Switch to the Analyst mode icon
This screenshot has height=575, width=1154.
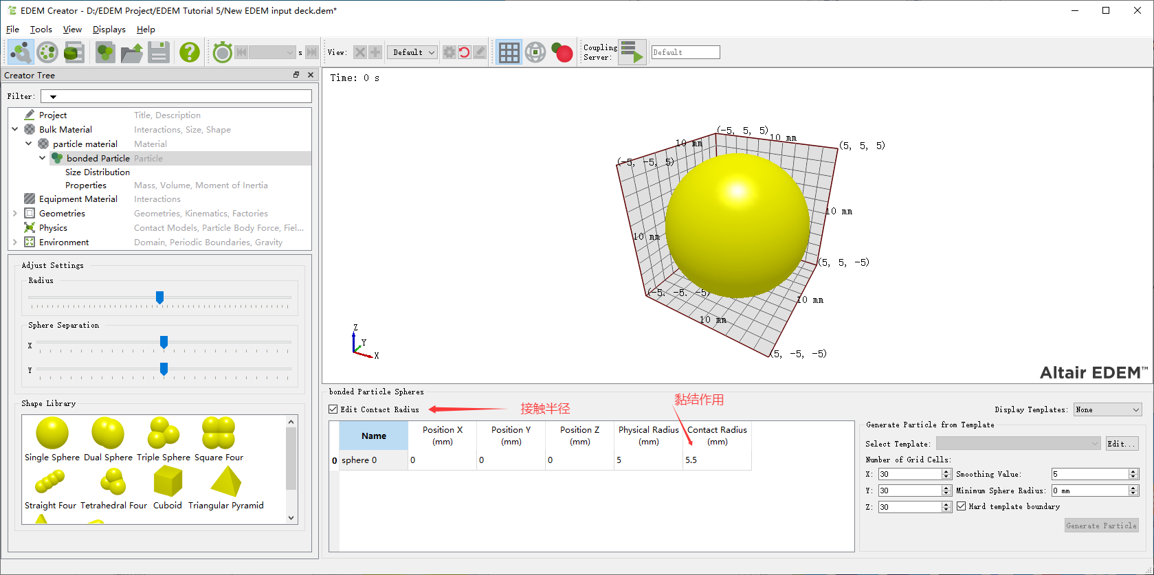coord(74,52)
